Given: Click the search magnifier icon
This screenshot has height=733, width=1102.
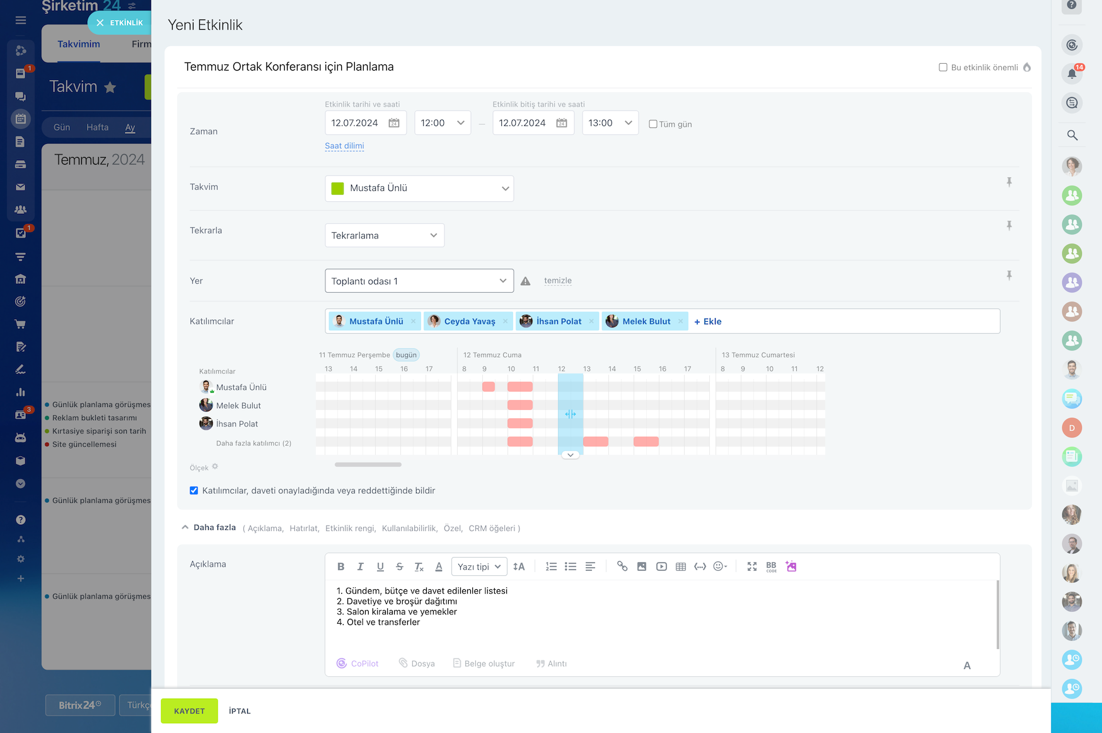Looking at the screenshot, I should [x=1072, y=135].
